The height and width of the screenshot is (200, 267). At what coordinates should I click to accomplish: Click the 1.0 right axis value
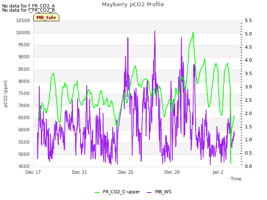(248, 140)
